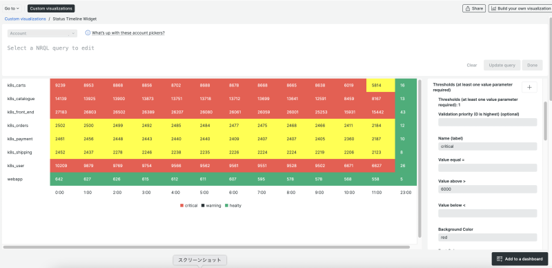Click the Custom visualizations dark pill button
The height and width of the screenshot is (268, 552).
tap(51, 8)
